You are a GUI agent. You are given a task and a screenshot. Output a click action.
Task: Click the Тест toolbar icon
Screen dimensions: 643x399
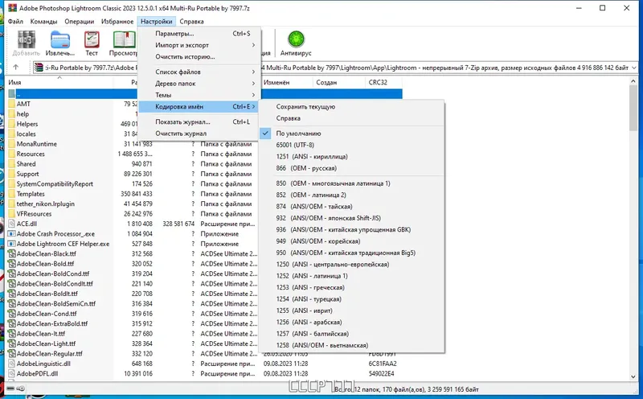click(x=92, y=39)
